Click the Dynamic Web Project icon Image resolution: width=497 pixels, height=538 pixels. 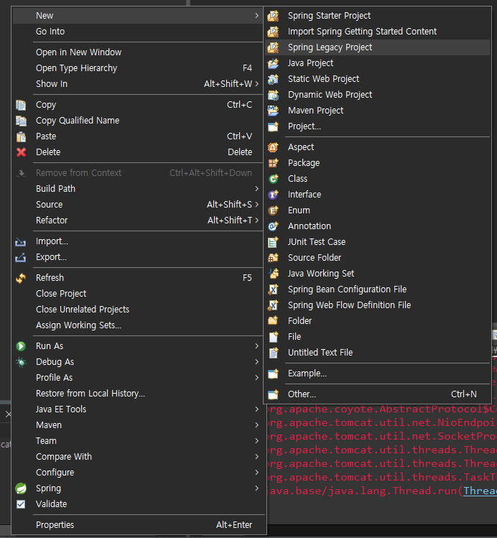tap(273, 95)
